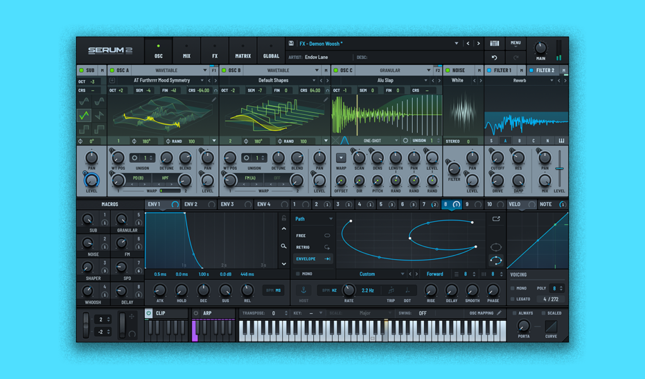Select the triplet note icon beside RATE
The image size is (645, 379).
click(x=390, y=291)
